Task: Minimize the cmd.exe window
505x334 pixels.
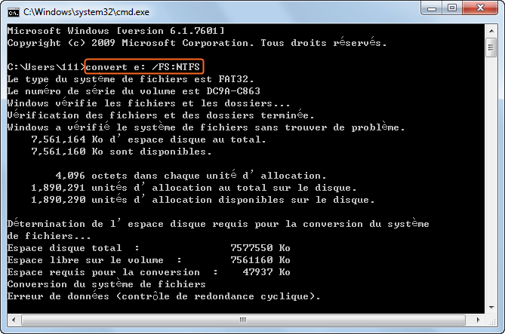Action: (432, 8)
